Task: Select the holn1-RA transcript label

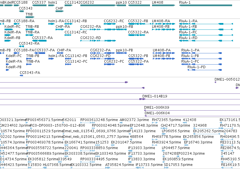Action: 56,21
